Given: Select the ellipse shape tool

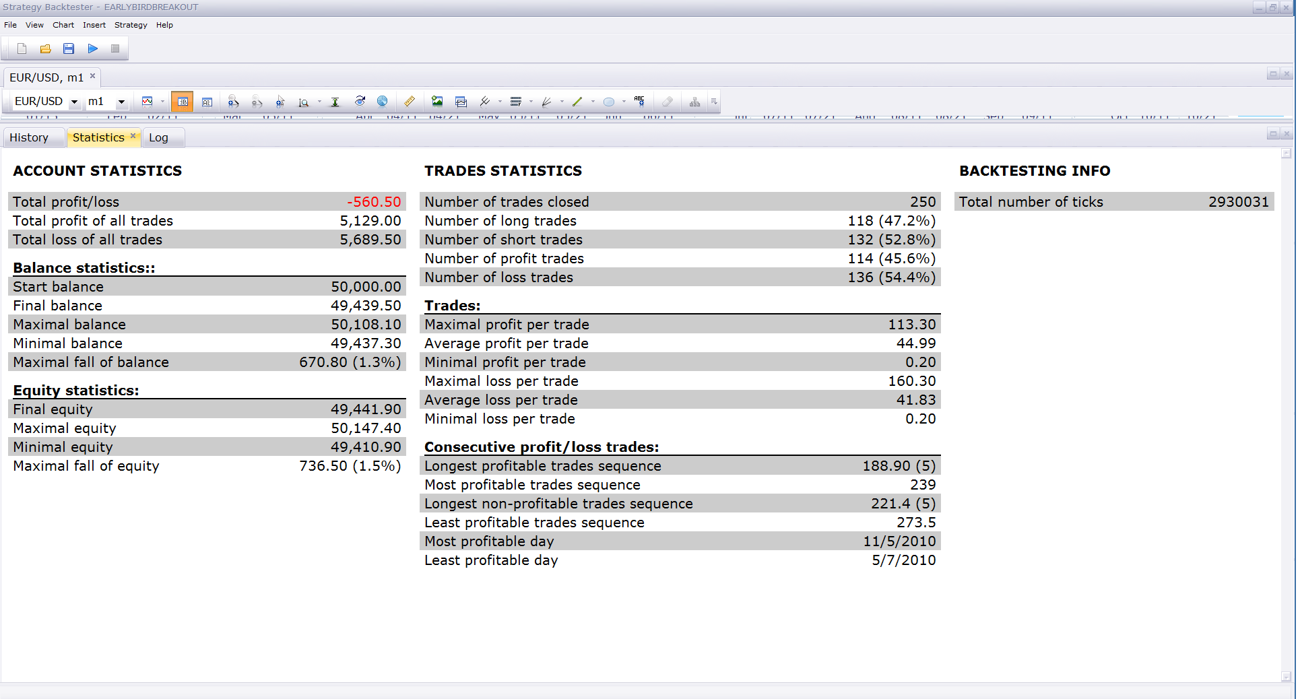Looking at the screenshot, I should tap(609, 102).
